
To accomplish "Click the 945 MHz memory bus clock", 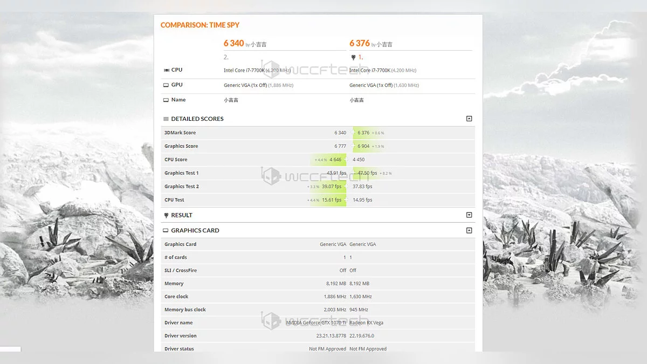I will pyautogui.click(x=359, y=310).
